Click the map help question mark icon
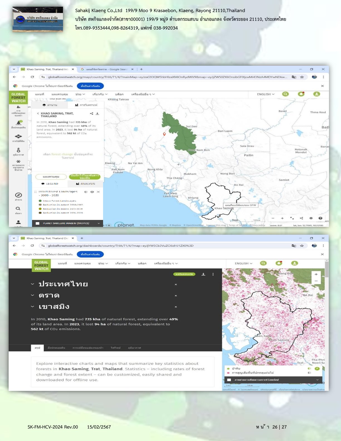The height and width of the screenshot is (441, 341). click(320, 218)
